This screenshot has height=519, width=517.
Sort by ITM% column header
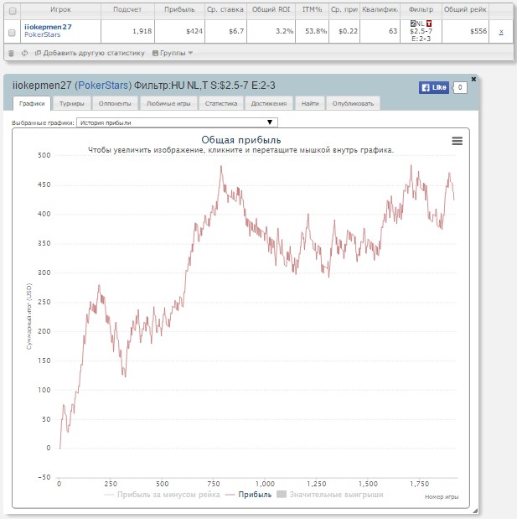(x=312, y=9)
